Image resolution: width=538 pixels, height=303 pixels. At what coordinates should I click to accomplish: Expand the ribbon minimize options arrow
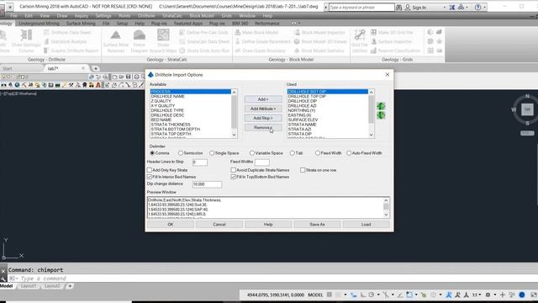299,23
